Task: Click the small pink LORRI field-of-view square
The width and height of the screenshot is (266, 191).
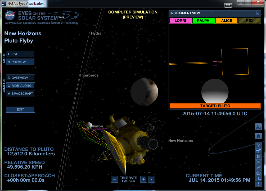Action: click(215, 63)
